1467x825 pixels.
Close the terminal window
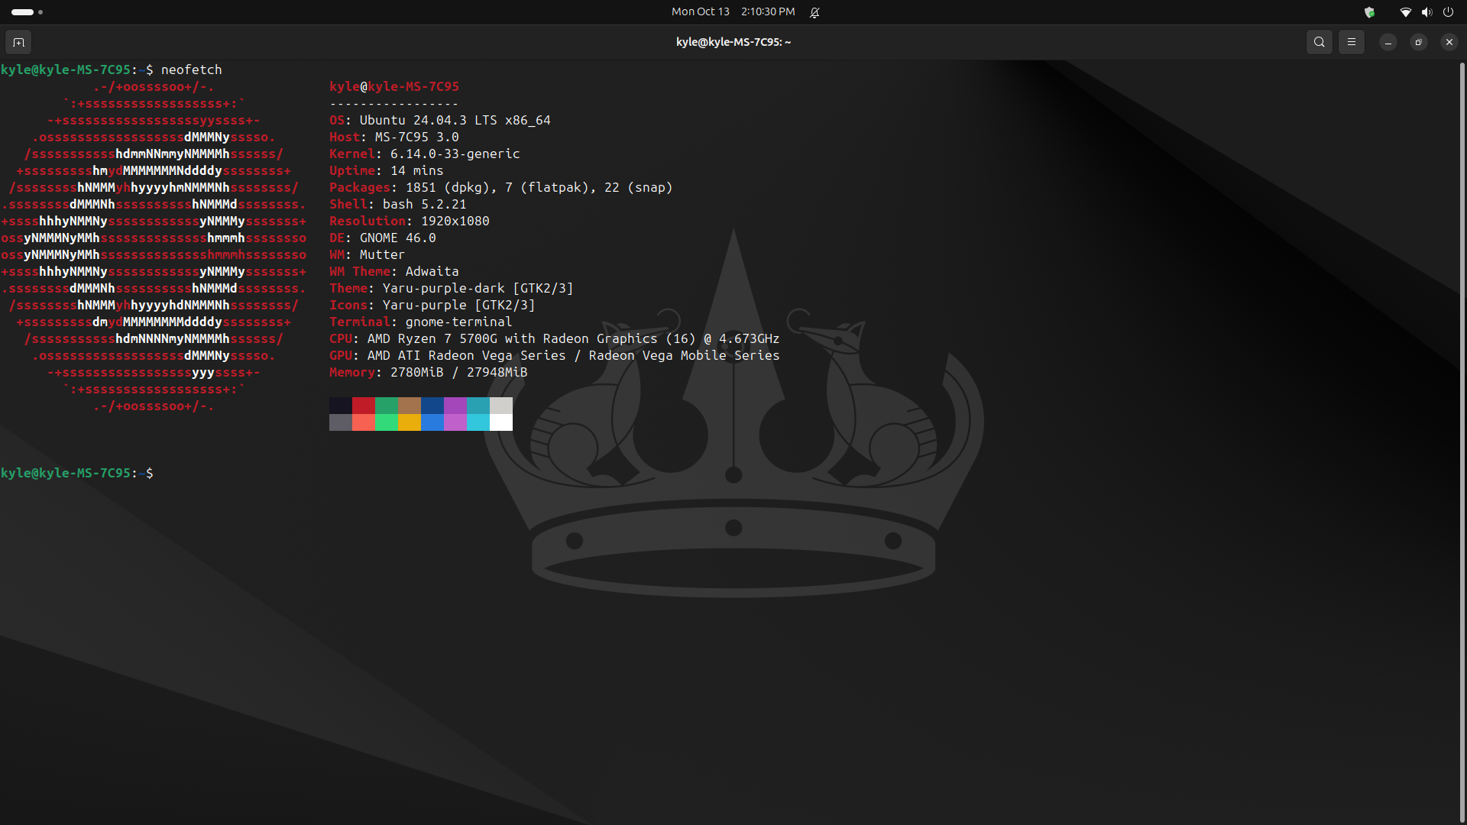pos(1449,42)
